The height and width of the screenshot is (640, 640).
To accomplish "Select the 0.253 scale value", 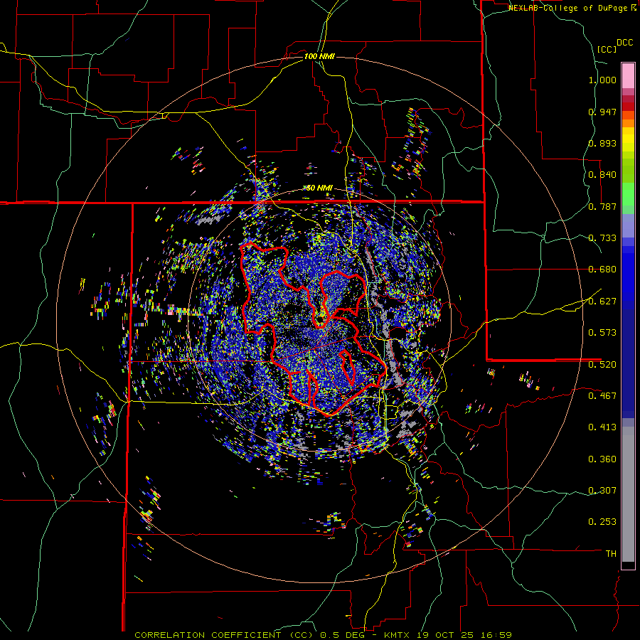I will point(602,522).
